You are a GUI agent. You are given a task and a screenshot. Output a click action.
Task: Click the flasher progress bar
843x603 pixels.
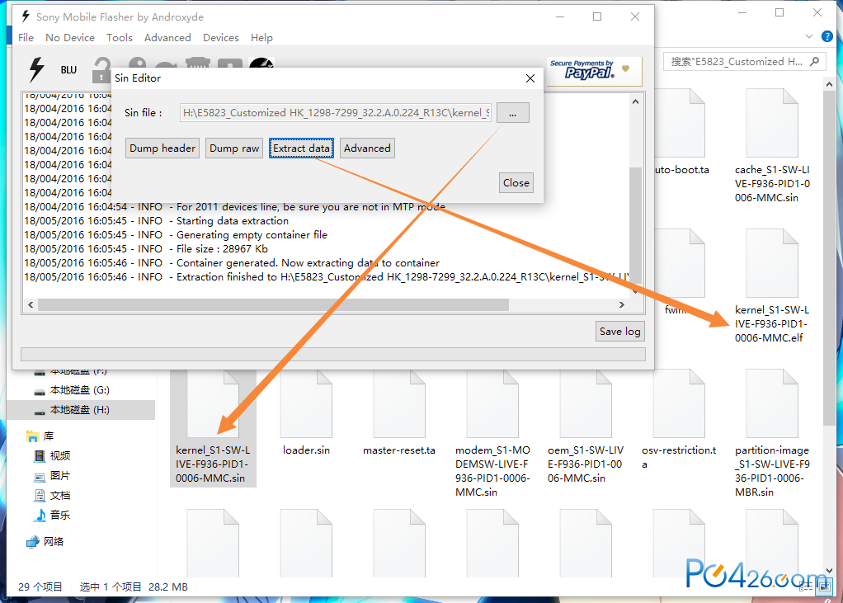pos(332,354)
